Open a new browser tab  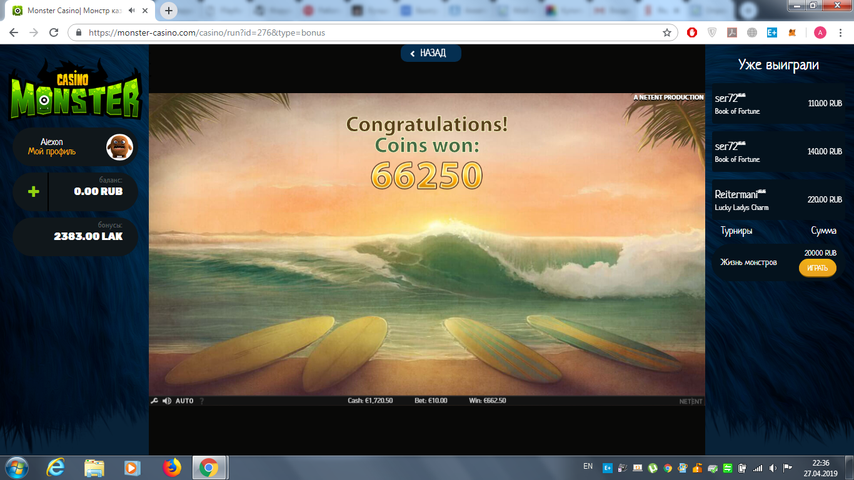point(169,11)
